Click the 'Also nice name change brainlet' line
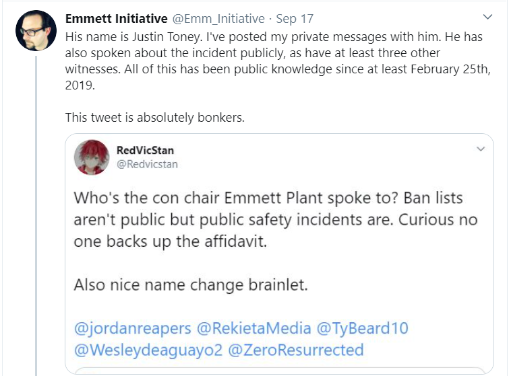Image resolution: width=509 pixels, height=376 pixels. (x=191, y=285)
